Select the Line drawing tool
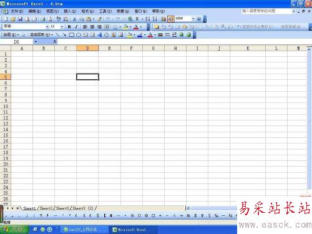The image size is (312, 234). pyautogui.click(x=57, y=35)
